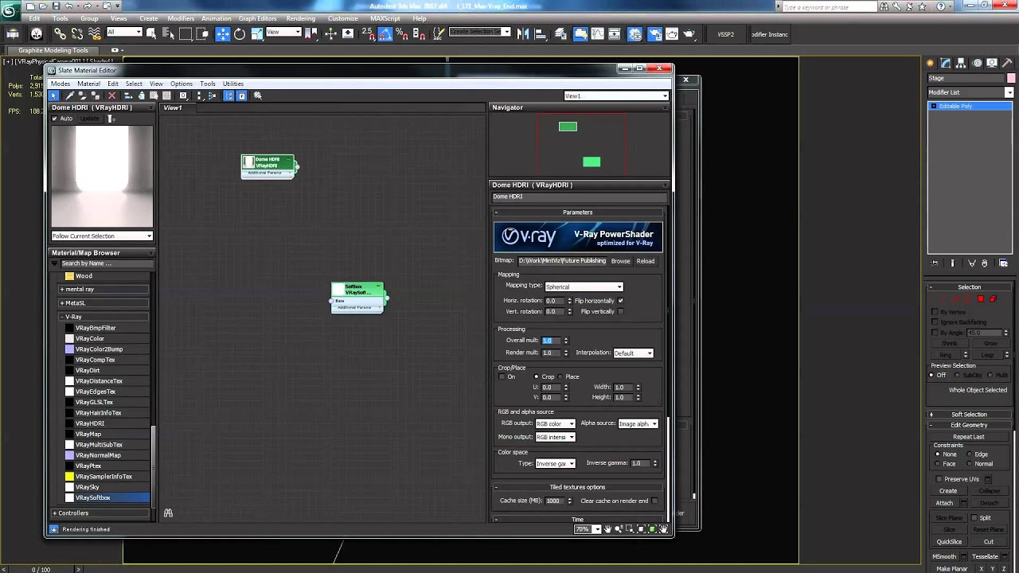Screen dimensions: 1019x573
Task: Open the Hierarchy panel tab icon
Action: (x=960, y=63)
